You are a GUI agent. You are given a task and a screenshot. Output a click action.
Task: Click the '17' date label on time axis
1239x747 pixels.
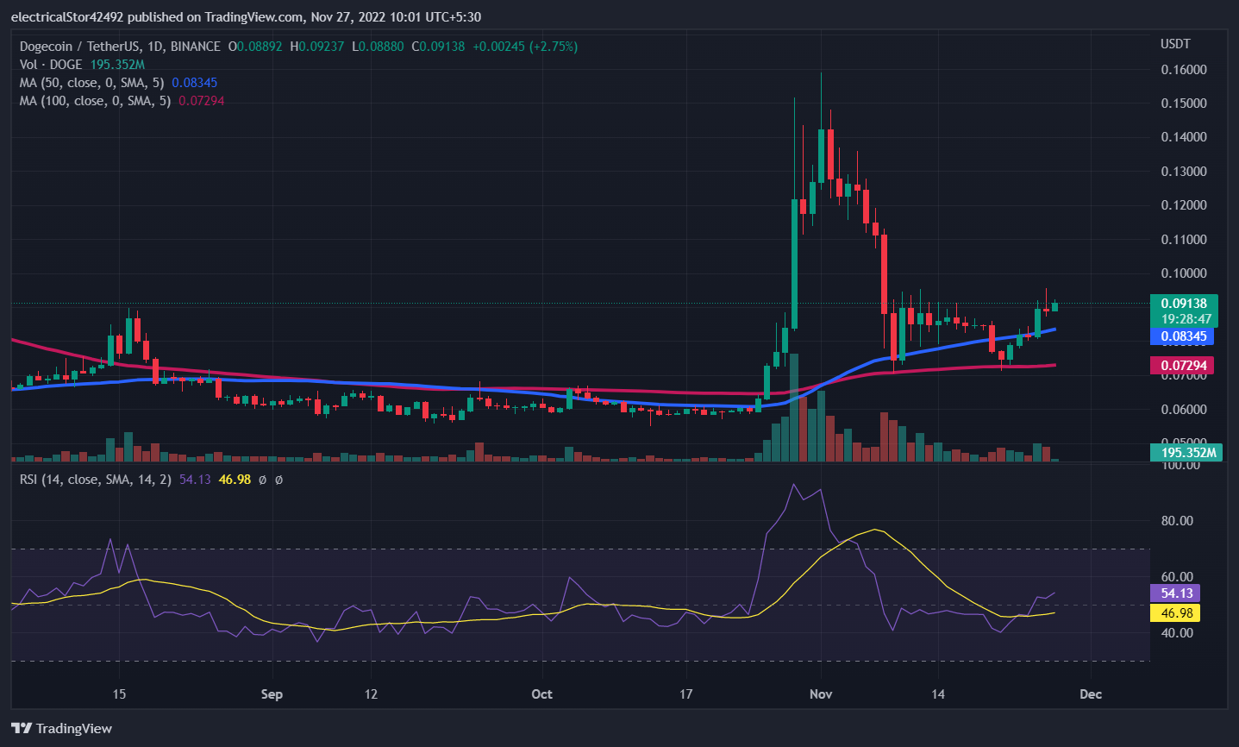pos(685,694)
